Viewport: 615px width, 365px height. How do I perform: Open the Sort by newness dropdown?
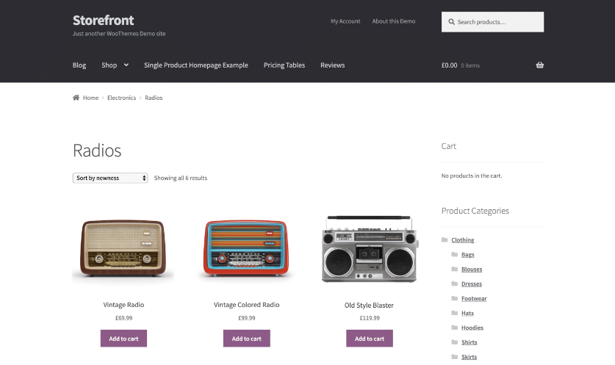(x=110, y=178)
